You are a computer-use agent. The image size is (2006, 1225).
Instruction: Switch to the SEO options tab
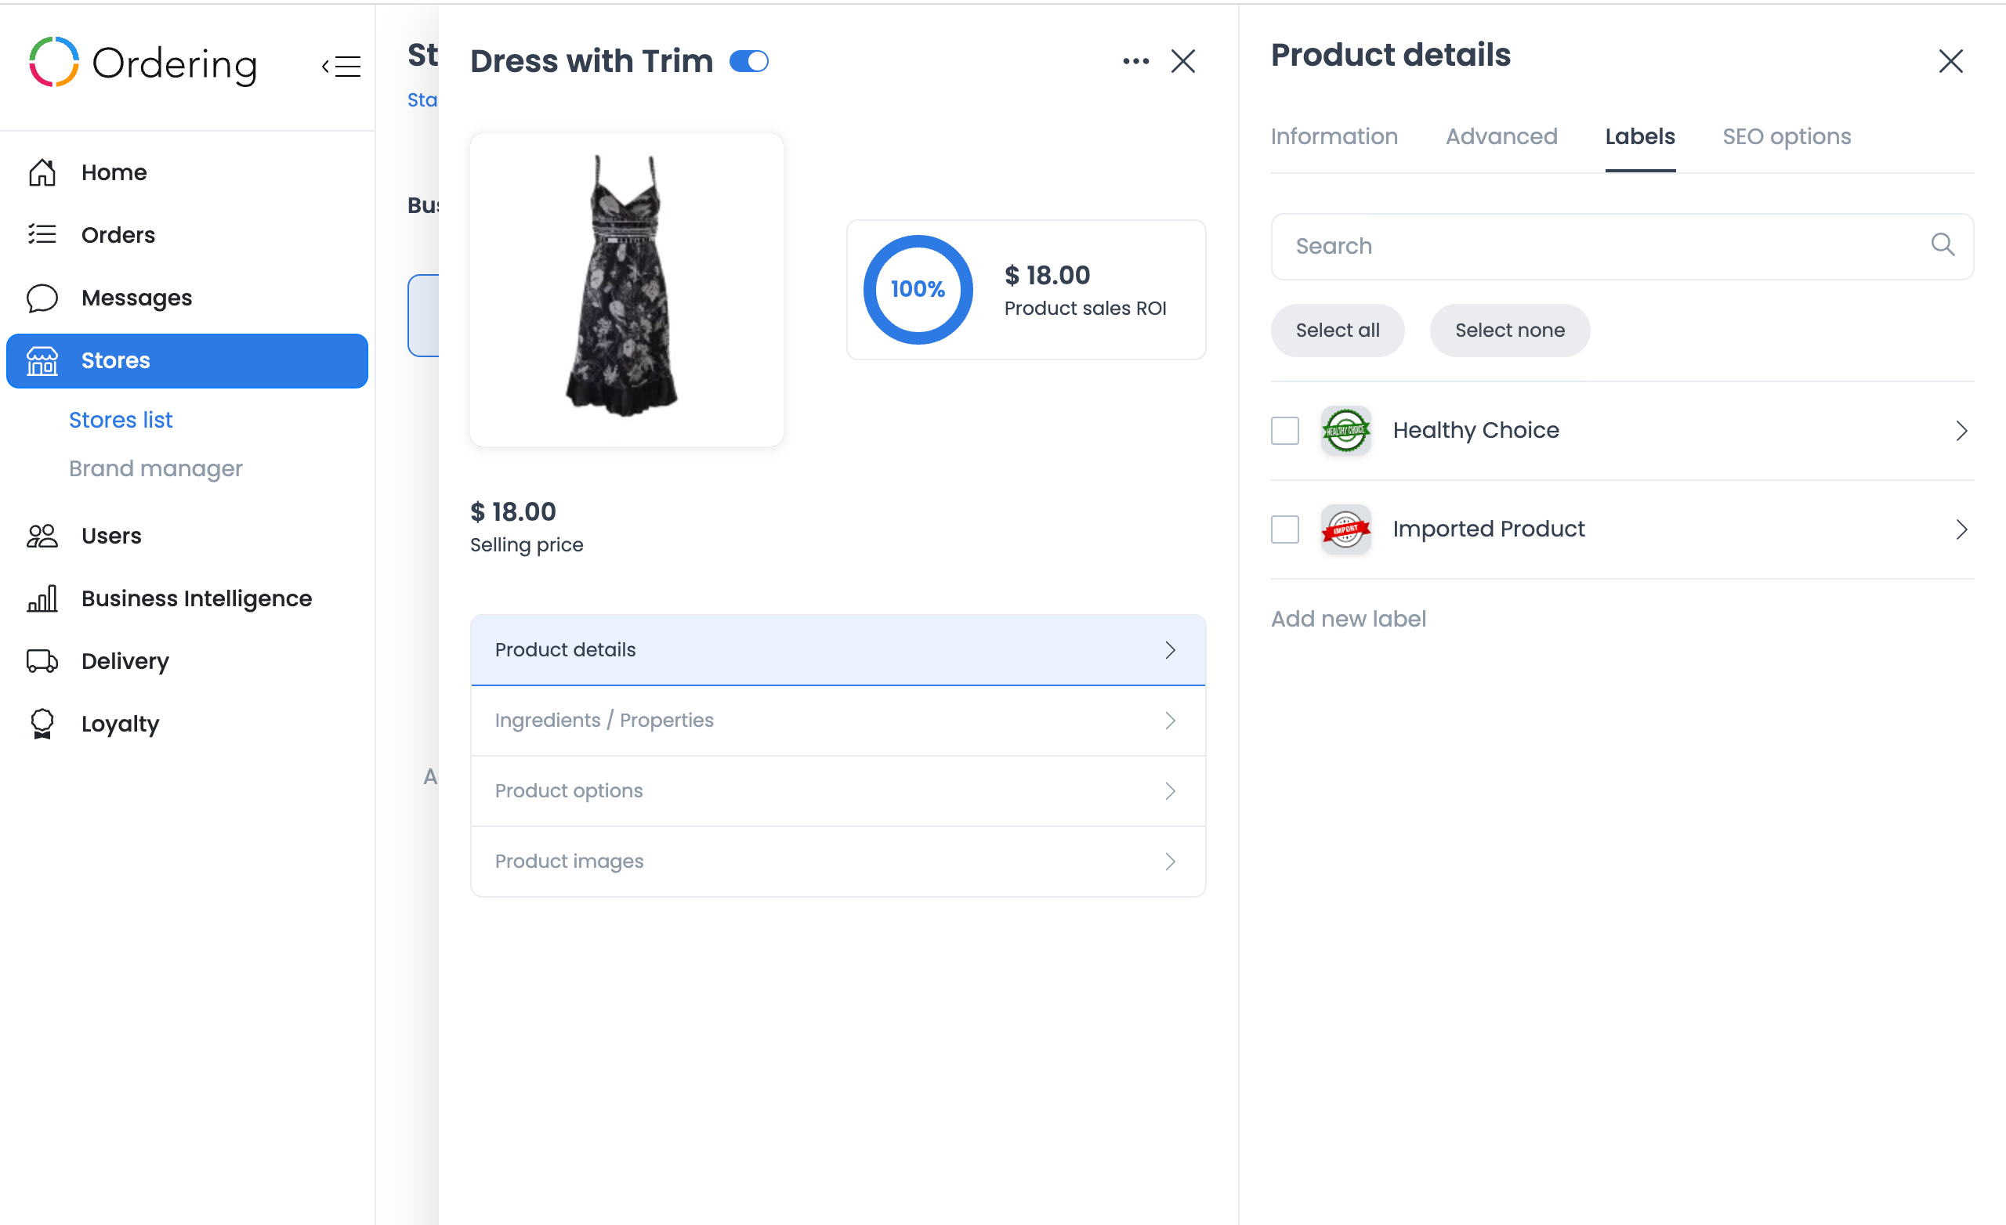(1786, 137)
